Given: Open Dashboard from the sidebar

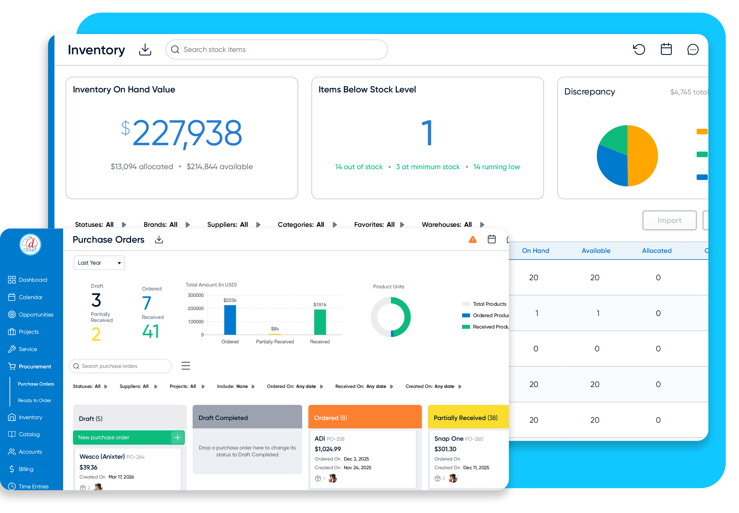Looking at the screenshot, I should (32, 280).
